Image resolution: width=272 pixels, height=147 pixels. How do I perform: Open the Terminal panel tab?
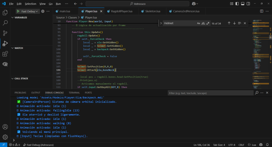[74, 93]
